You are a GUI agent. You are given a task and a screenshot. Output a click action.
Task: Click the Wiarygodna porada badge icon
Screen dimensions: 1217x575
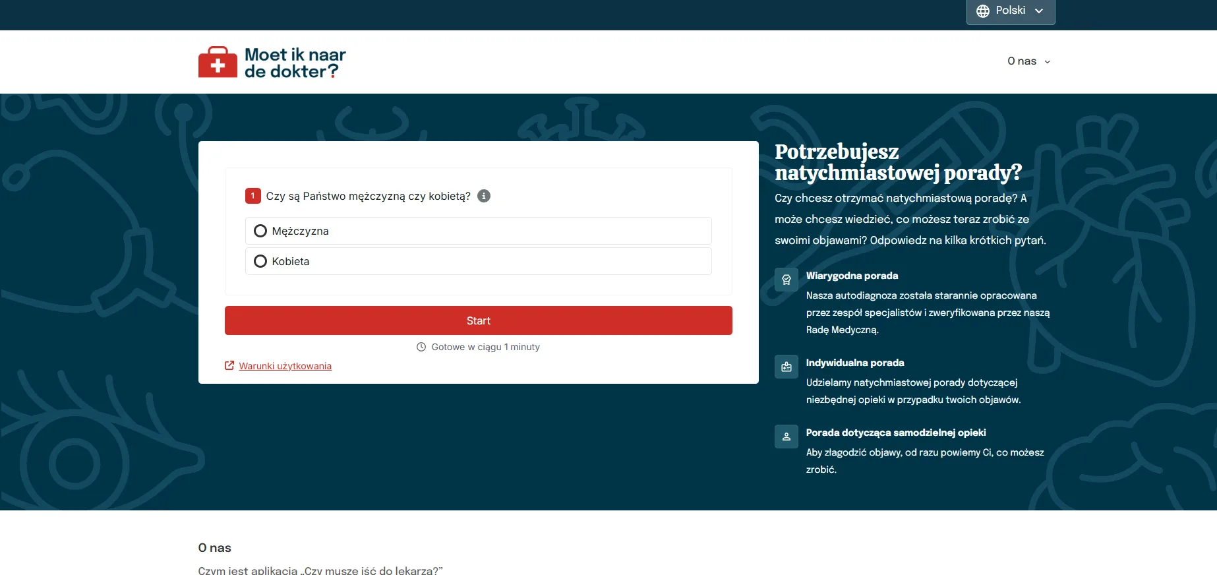pyautogui.click(x=786, y=280)
